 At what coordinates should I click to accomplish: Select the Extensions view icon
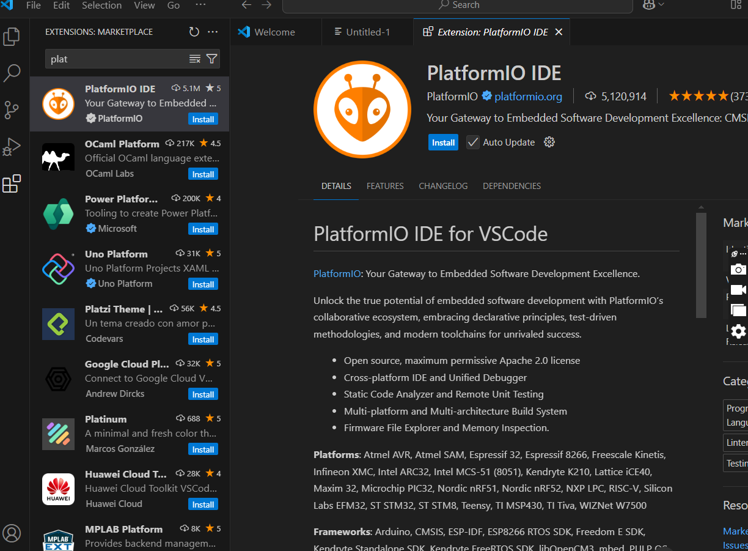tap(12, 183)
